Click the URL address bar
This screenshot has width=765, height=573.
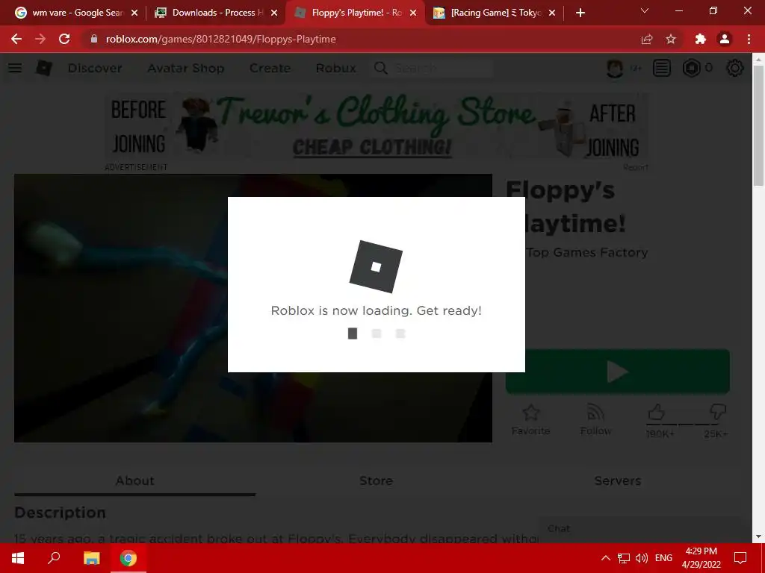pos(361,39)
